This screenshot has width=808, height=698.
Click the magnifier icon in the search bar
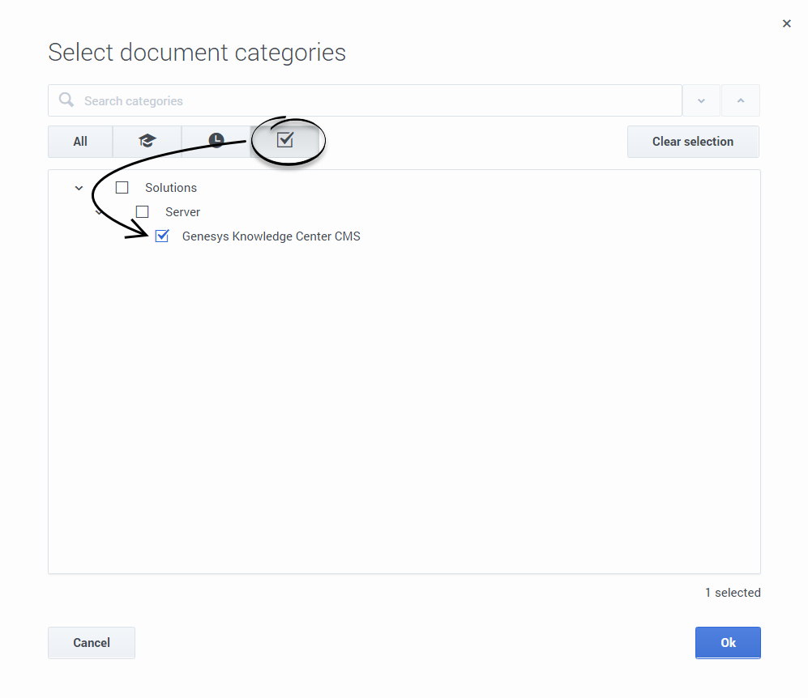click(x=66, y=100)
